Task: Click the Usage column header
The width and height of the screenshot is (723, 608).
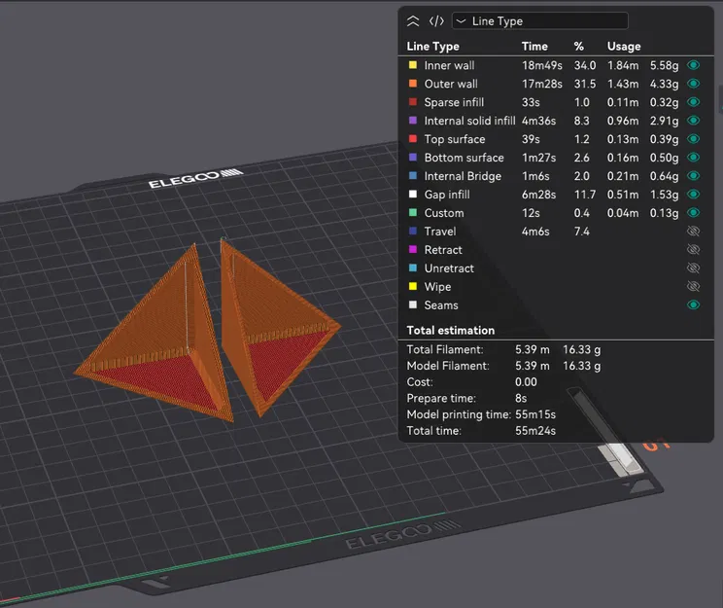Action: click(x=624, y=46)
